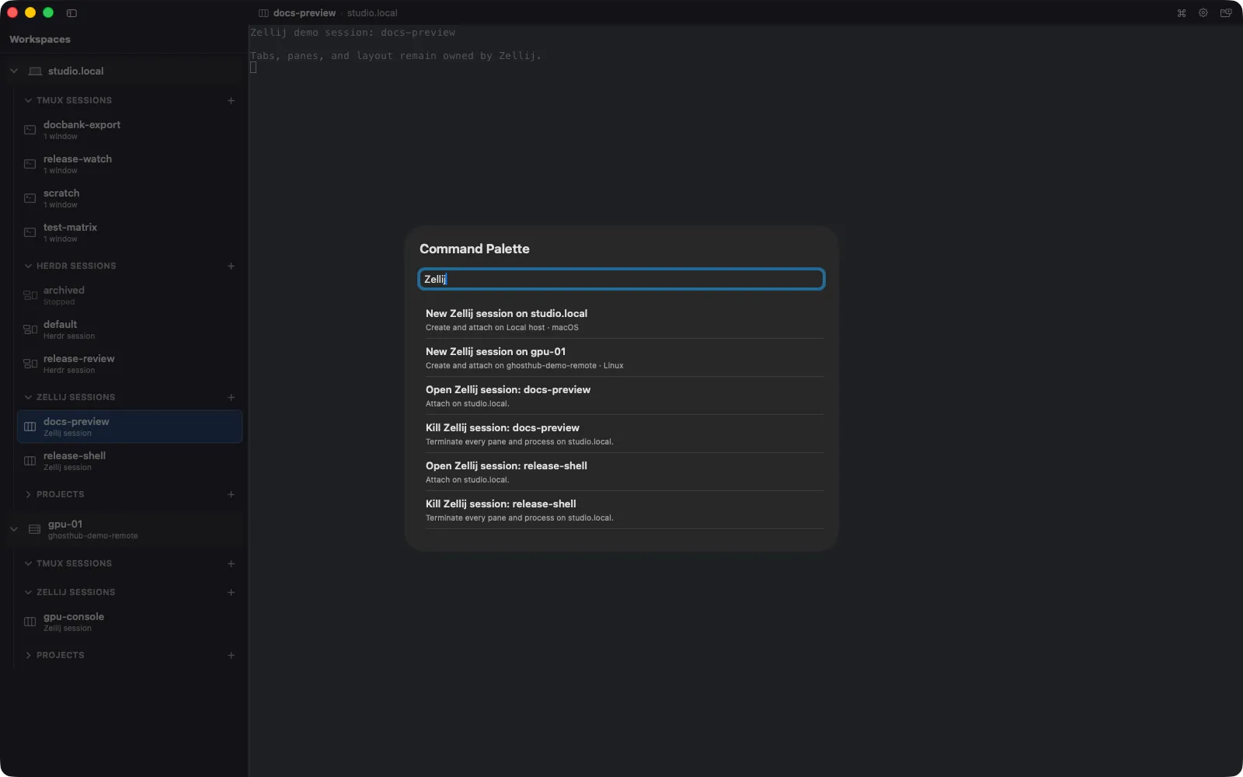Collapse the gpu-01 workspace
The height and width of the screenshot is (777, 1243).
coord(13,529)
